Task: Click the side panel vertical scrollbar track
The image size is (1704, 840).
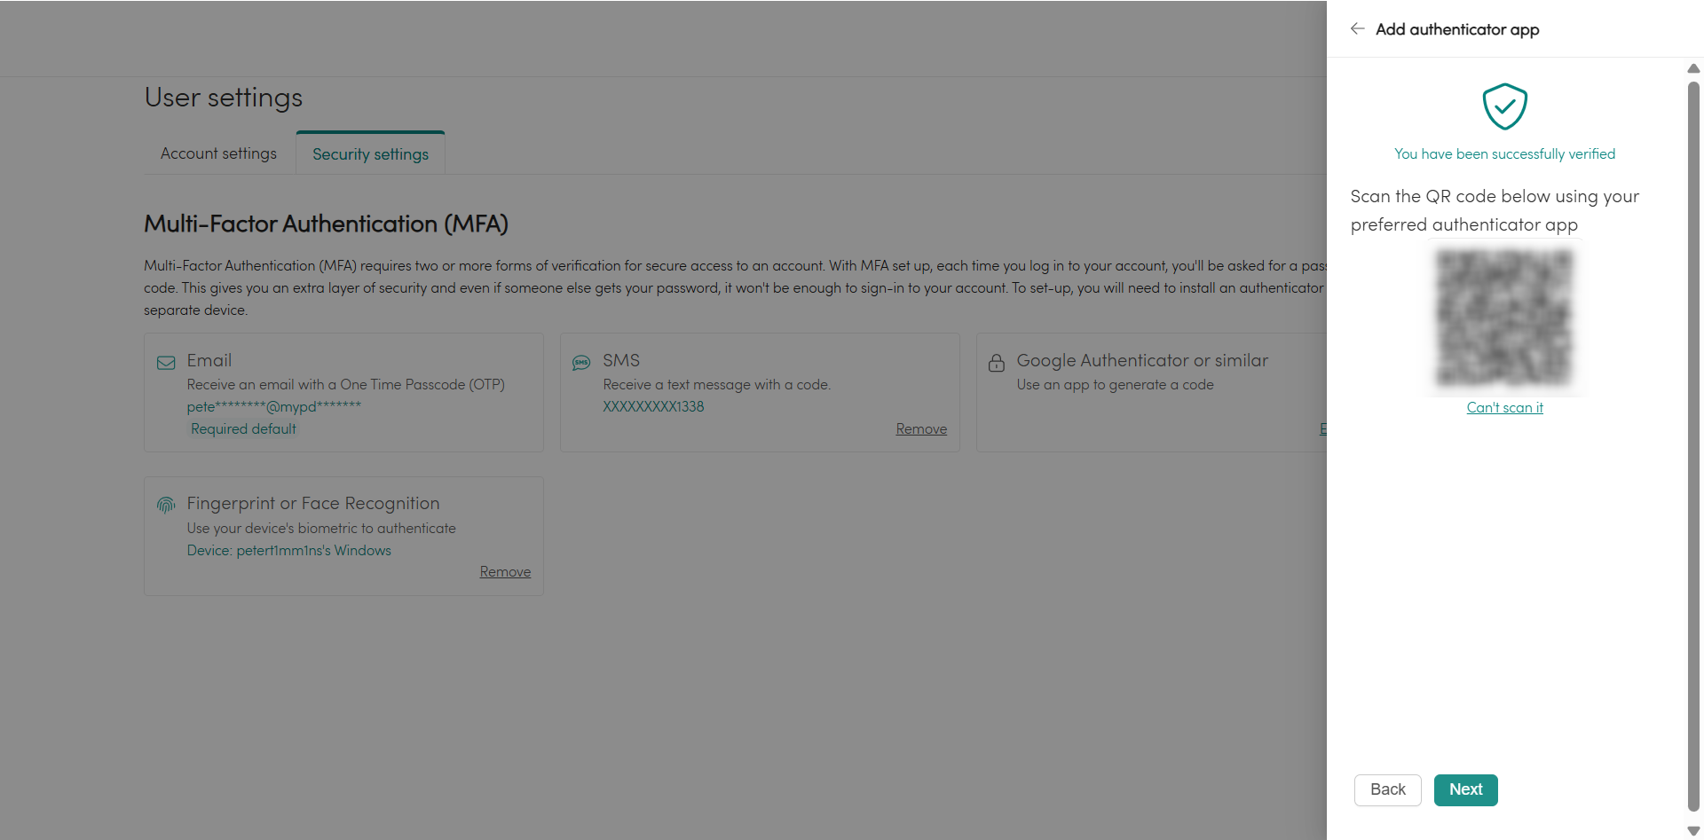Action: pyautogui.click(x=1693, y=447)
